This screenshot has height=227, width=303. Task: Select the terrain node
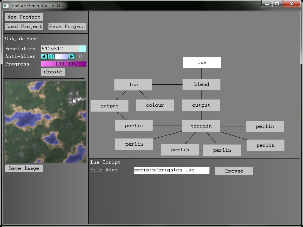coord(201,125)
